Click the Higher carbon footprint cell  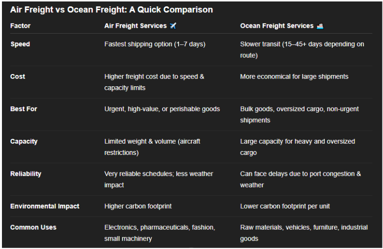[x=138, y=206]
